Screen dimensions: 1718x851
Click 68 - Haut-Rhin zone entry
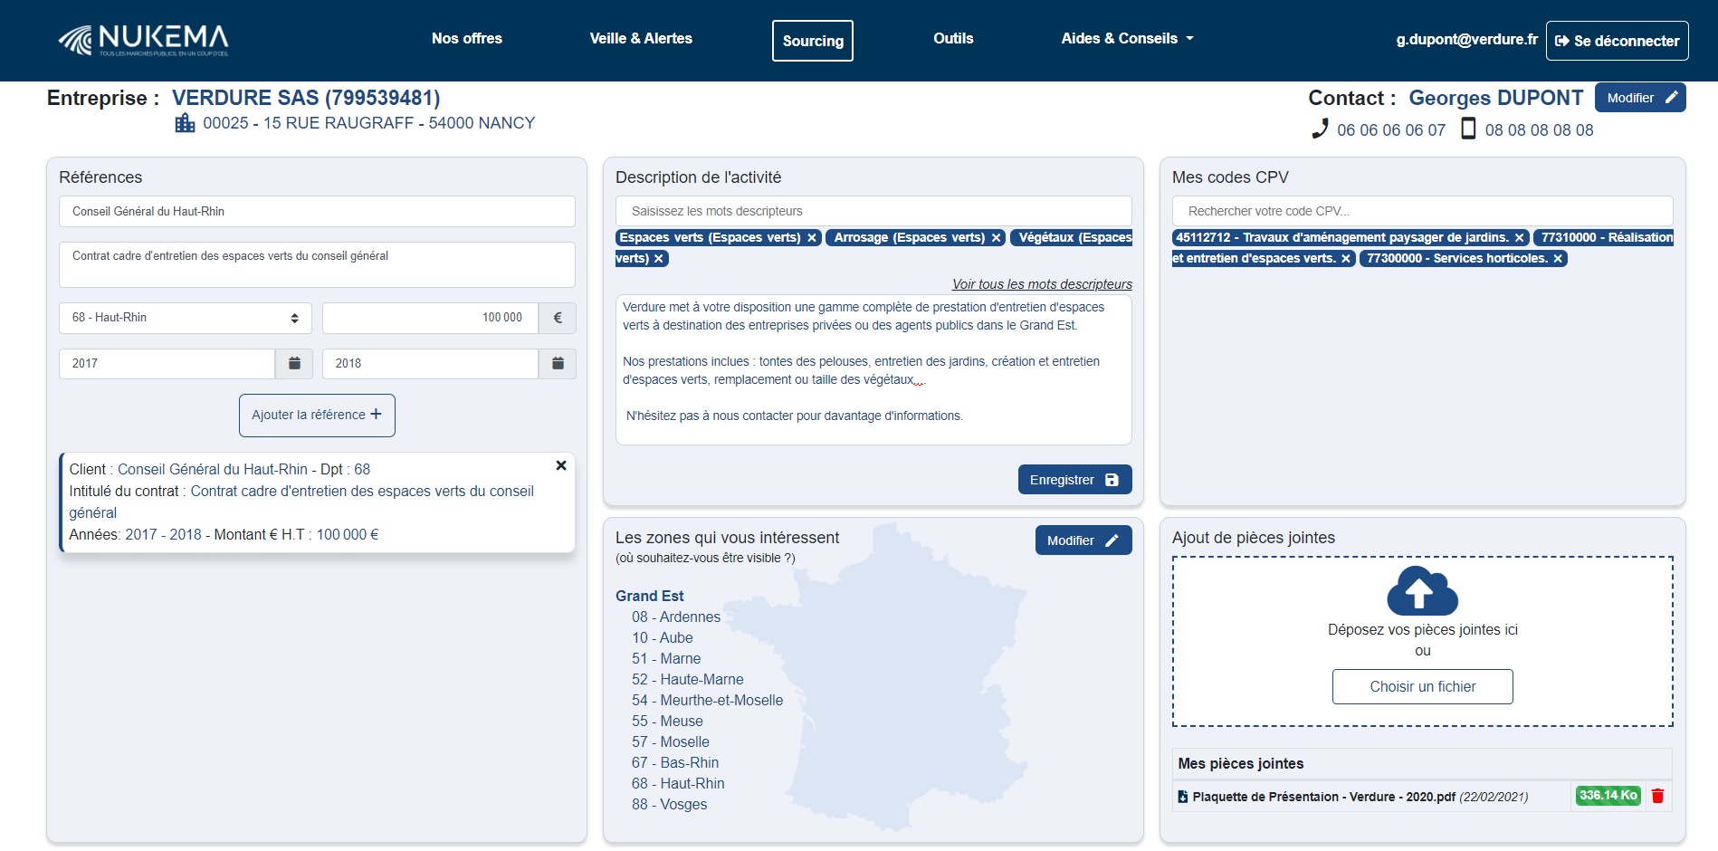point(678,784)
